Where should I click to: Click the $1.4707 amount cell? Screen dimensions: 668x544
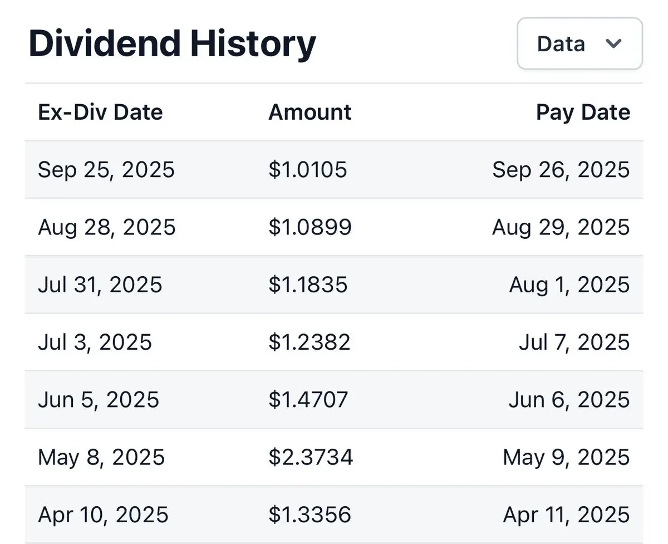tap(308, 400)
